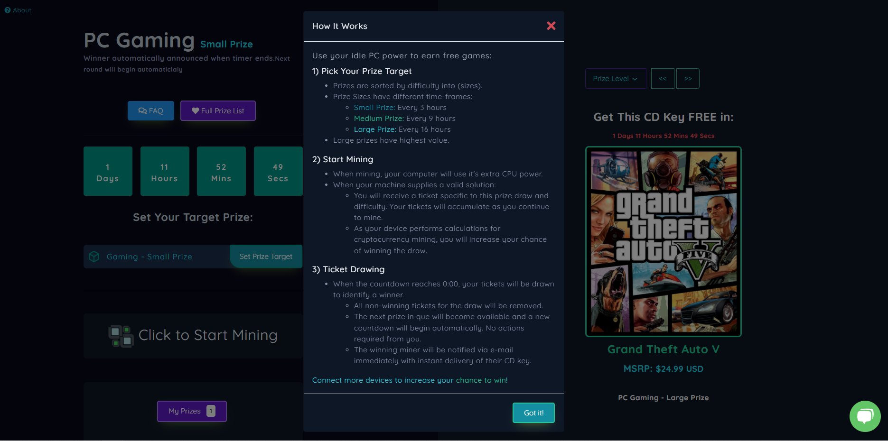Click the heart icon on Full Prize List
888x441 pixels.
196,110
